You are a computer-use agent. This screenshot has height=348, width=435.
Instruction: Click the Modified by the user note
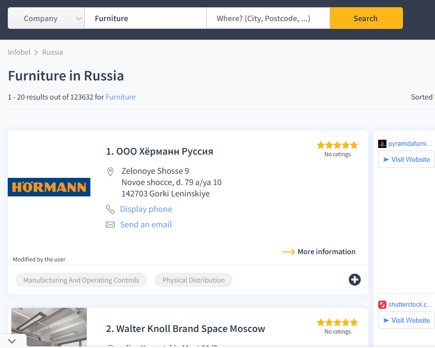(39, 259)
